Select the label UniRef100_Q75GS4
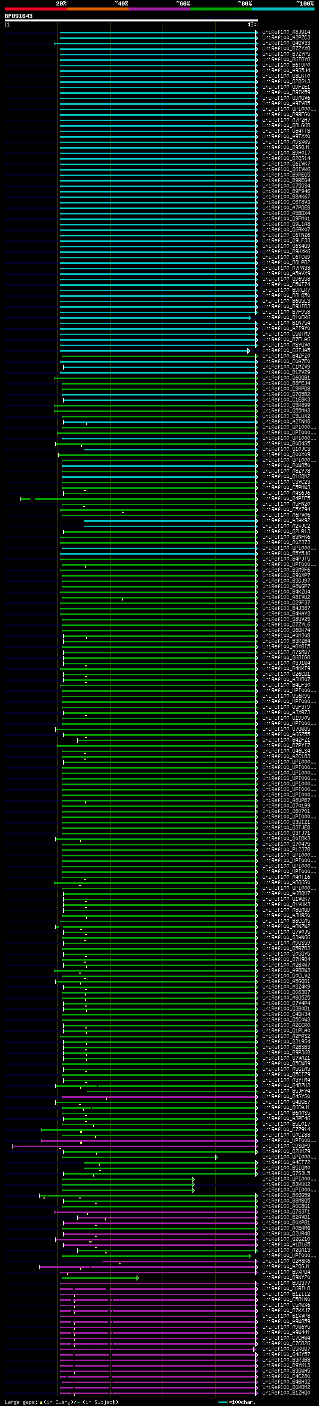The width and height of the screenshot is (319, 1406). point(286,186)
